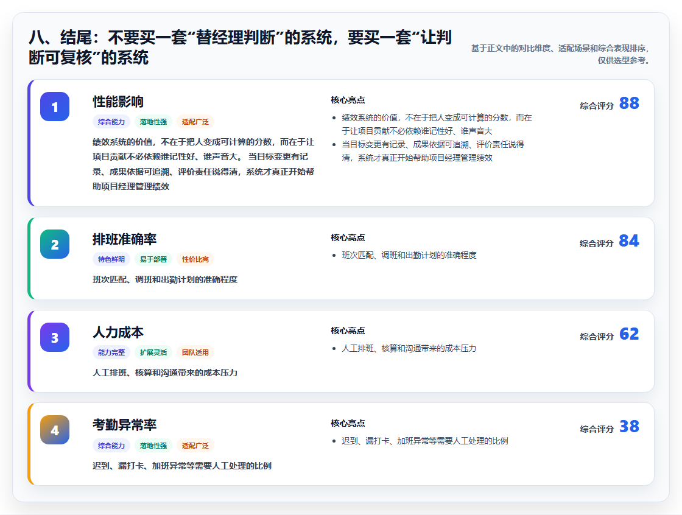The image size is (682, 515).
Task: Click the page heading starting 八、结尾
Action: tap(240, 47)
